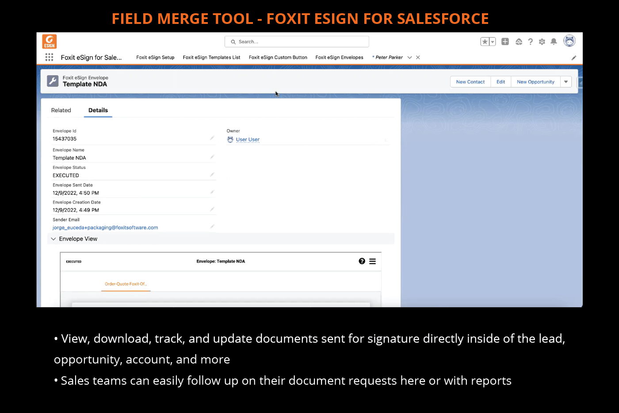
Task: Open the dropdown next to Peter Parker tab
Action: 409,57
